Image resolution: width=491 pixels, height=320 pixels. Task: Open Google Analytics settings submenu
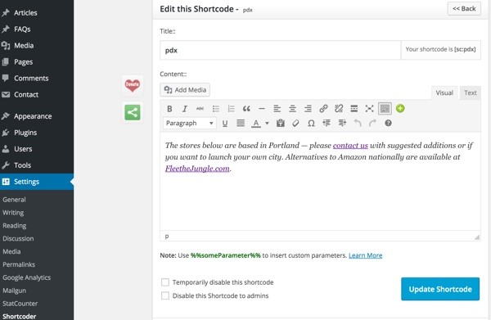tap(27, 277)
